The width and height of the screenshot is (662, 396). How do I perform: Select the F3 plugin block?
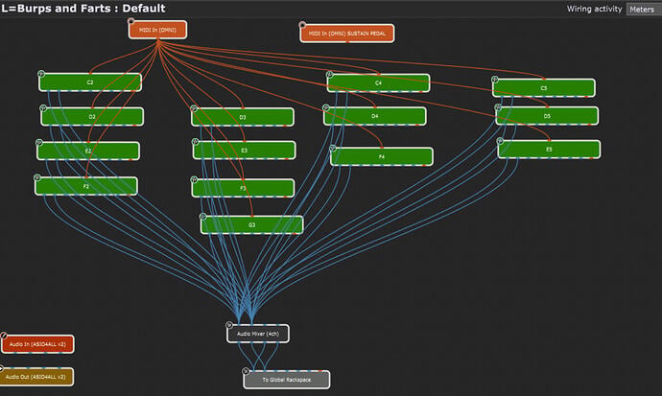243,188
